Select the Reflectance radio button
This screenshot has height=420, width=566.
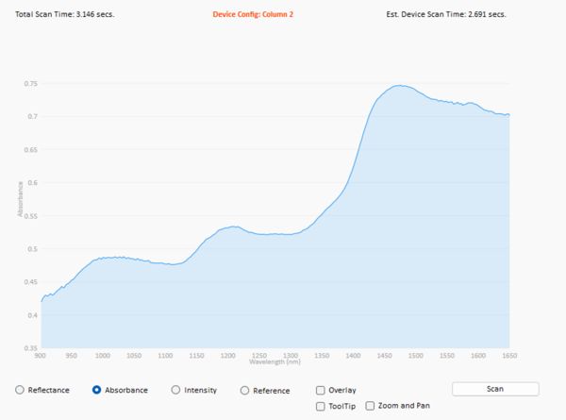pos(19,390)
